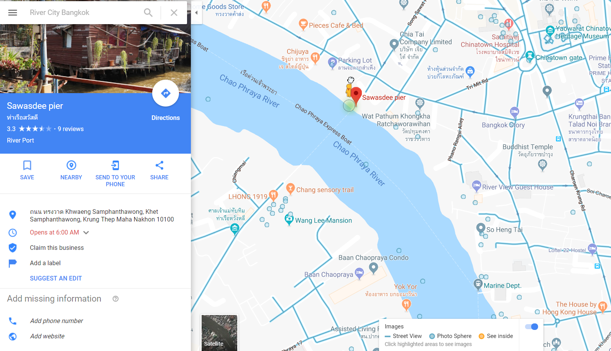Click the 9 reviews link
Image resolution: width=611 pixels, height=351 pixels.
coord(71,129)
